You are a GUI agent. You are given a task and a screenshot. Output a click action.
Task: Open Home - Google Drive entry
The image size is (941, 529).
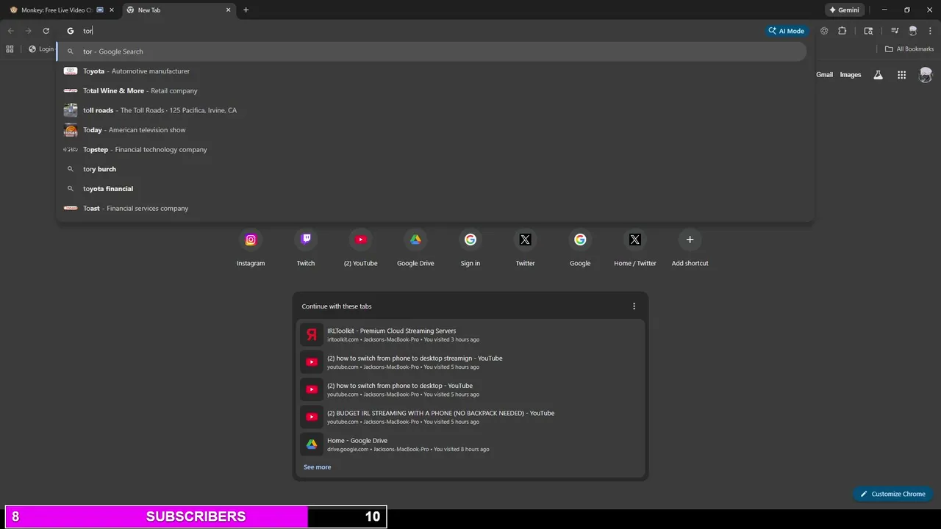point(470,445)
